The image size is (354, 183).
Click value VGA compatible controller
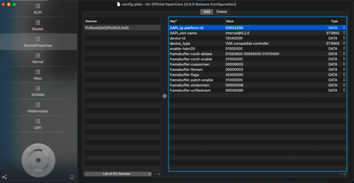tap(247, 43)
